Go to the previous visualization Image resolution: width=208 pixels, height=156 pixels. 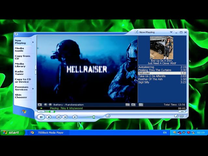pos(45,105)
